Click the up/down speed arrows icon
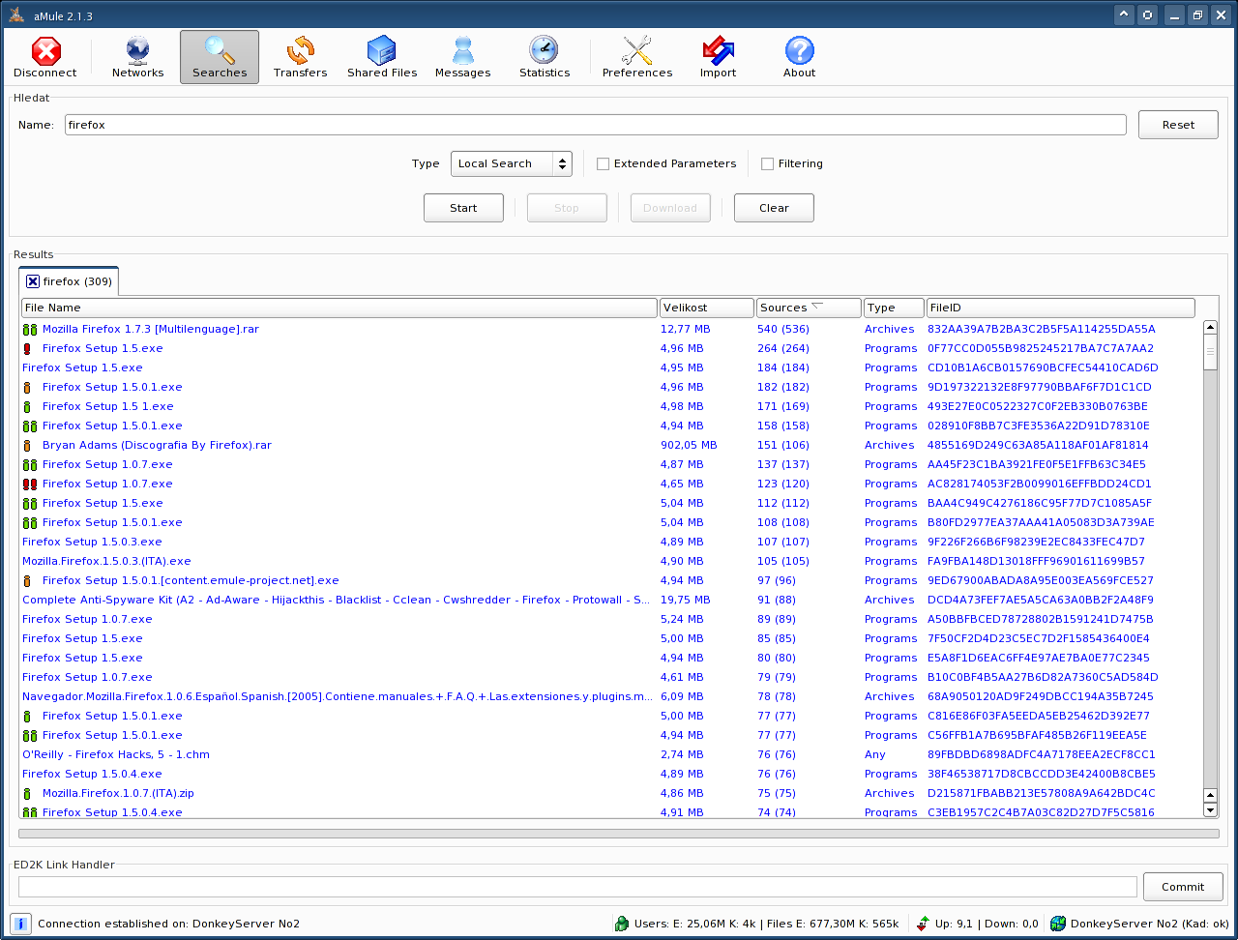Viewport: 1238px width, 940px height. (x=923, y=924)
